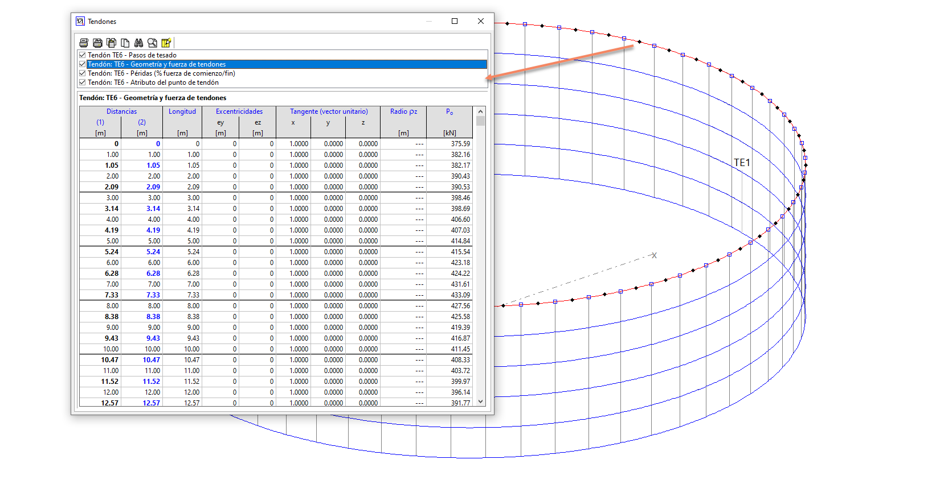Click bold Distancias (1) cell 12.57

pyautogui.click(x=100, y=403)
